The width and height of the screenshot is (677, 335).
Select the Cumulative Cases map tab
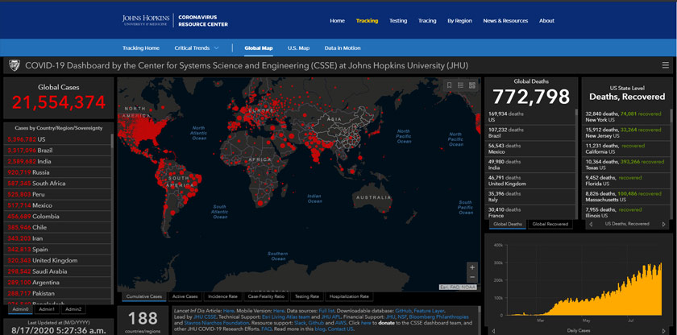pos(143,296)
